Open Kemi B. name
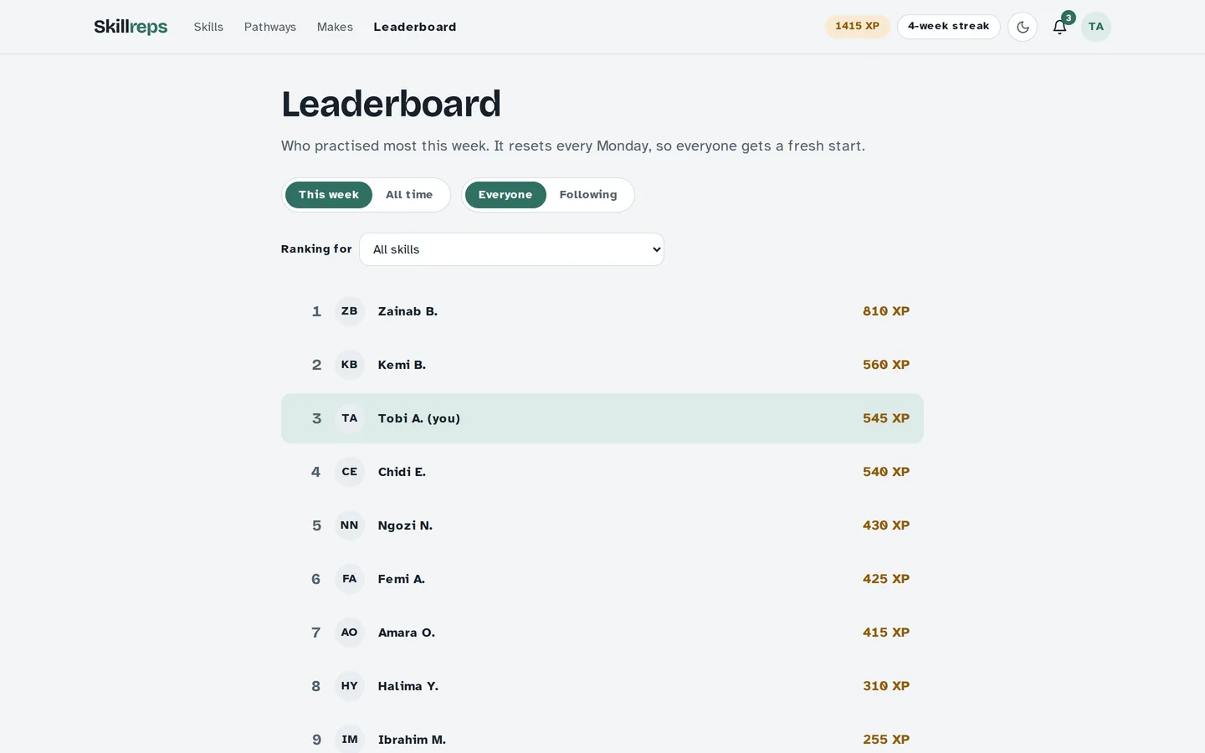This screenshot has width=1205, height=753. point(402,365)
